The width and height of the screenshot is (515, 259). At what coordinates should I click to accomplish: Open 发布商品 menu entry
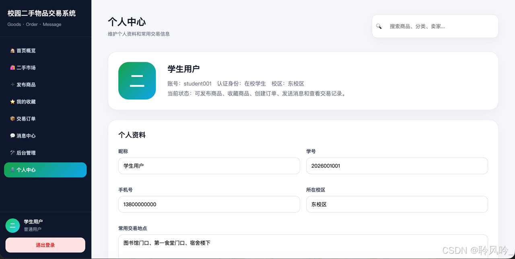pos(45,84)
